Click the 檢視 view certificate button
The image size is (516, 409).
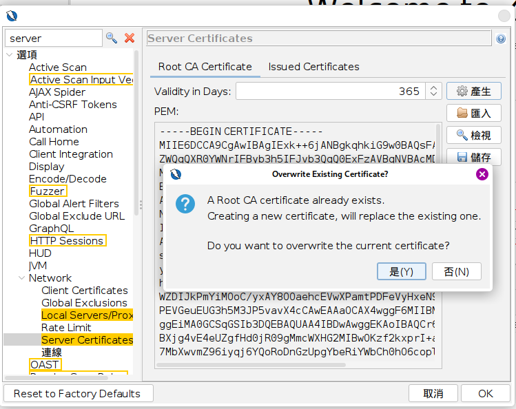point(473,135)
